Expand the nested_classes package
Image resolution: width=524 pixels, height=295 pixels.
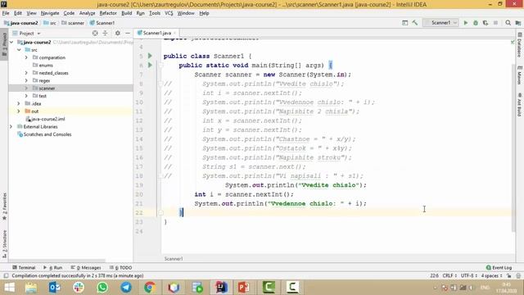(26, 73)
